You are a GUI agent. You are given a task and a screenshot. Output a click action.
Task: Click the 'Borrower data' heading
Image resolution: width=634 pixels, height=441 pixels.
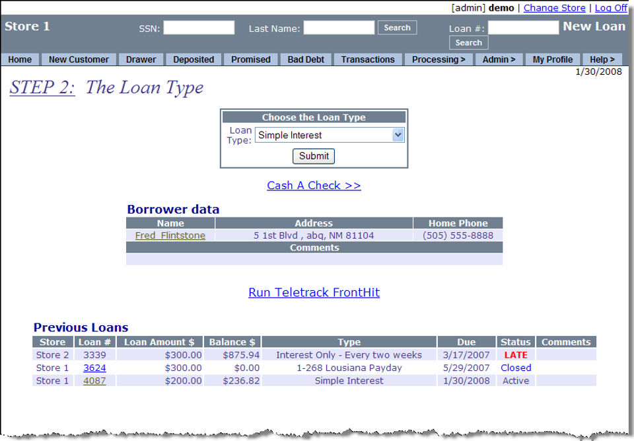173,209
